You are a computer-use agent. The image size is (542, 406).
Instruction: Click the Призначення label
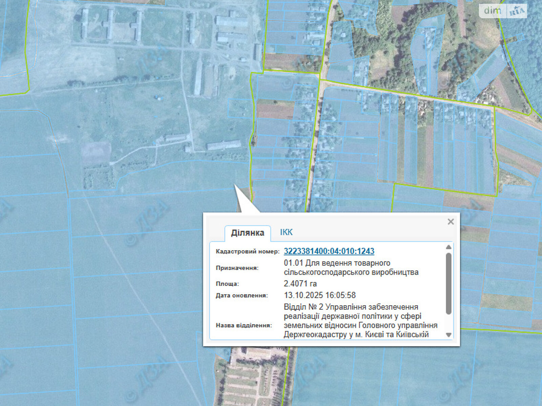point(237,268)
